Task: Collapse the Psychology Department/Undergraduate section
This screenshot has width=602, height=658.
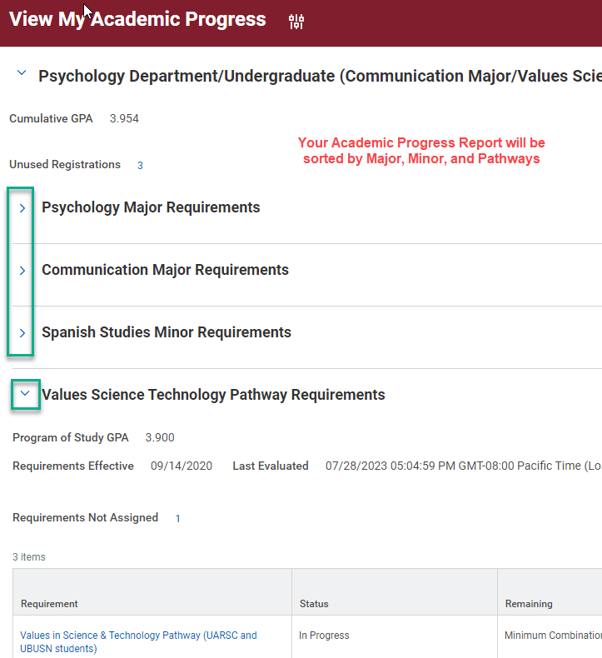Action: 22,74
